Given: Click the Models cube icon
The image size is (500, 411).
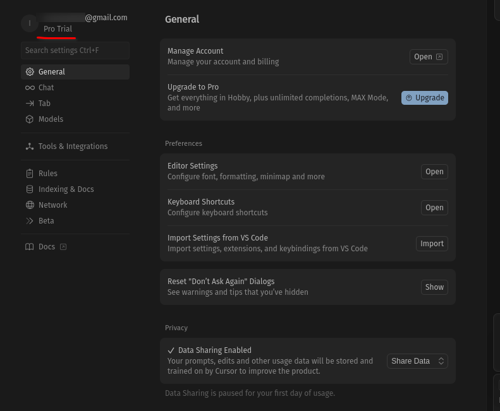Looking at the screenshot, I should 30,119.
